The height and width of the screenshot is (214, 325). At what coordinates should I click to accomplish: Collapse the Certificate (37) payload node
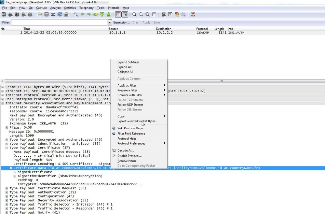[7, 148]
